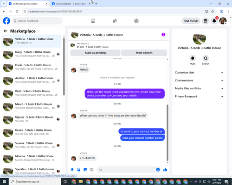The image size is (232, 185).
Task: Expand Privacy & support section
Action: click(x=199, y=96)
